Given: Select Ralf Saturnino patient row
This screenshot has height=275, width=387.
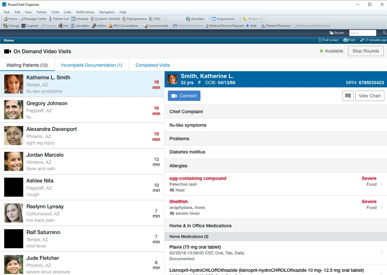Looking at the screenshot, I should pyautogui.click(x=82, y=239).
